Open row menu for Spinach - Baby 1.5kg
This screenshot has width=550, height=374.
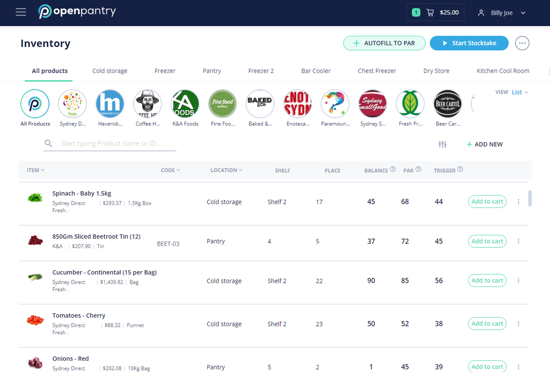click(518, 201)
